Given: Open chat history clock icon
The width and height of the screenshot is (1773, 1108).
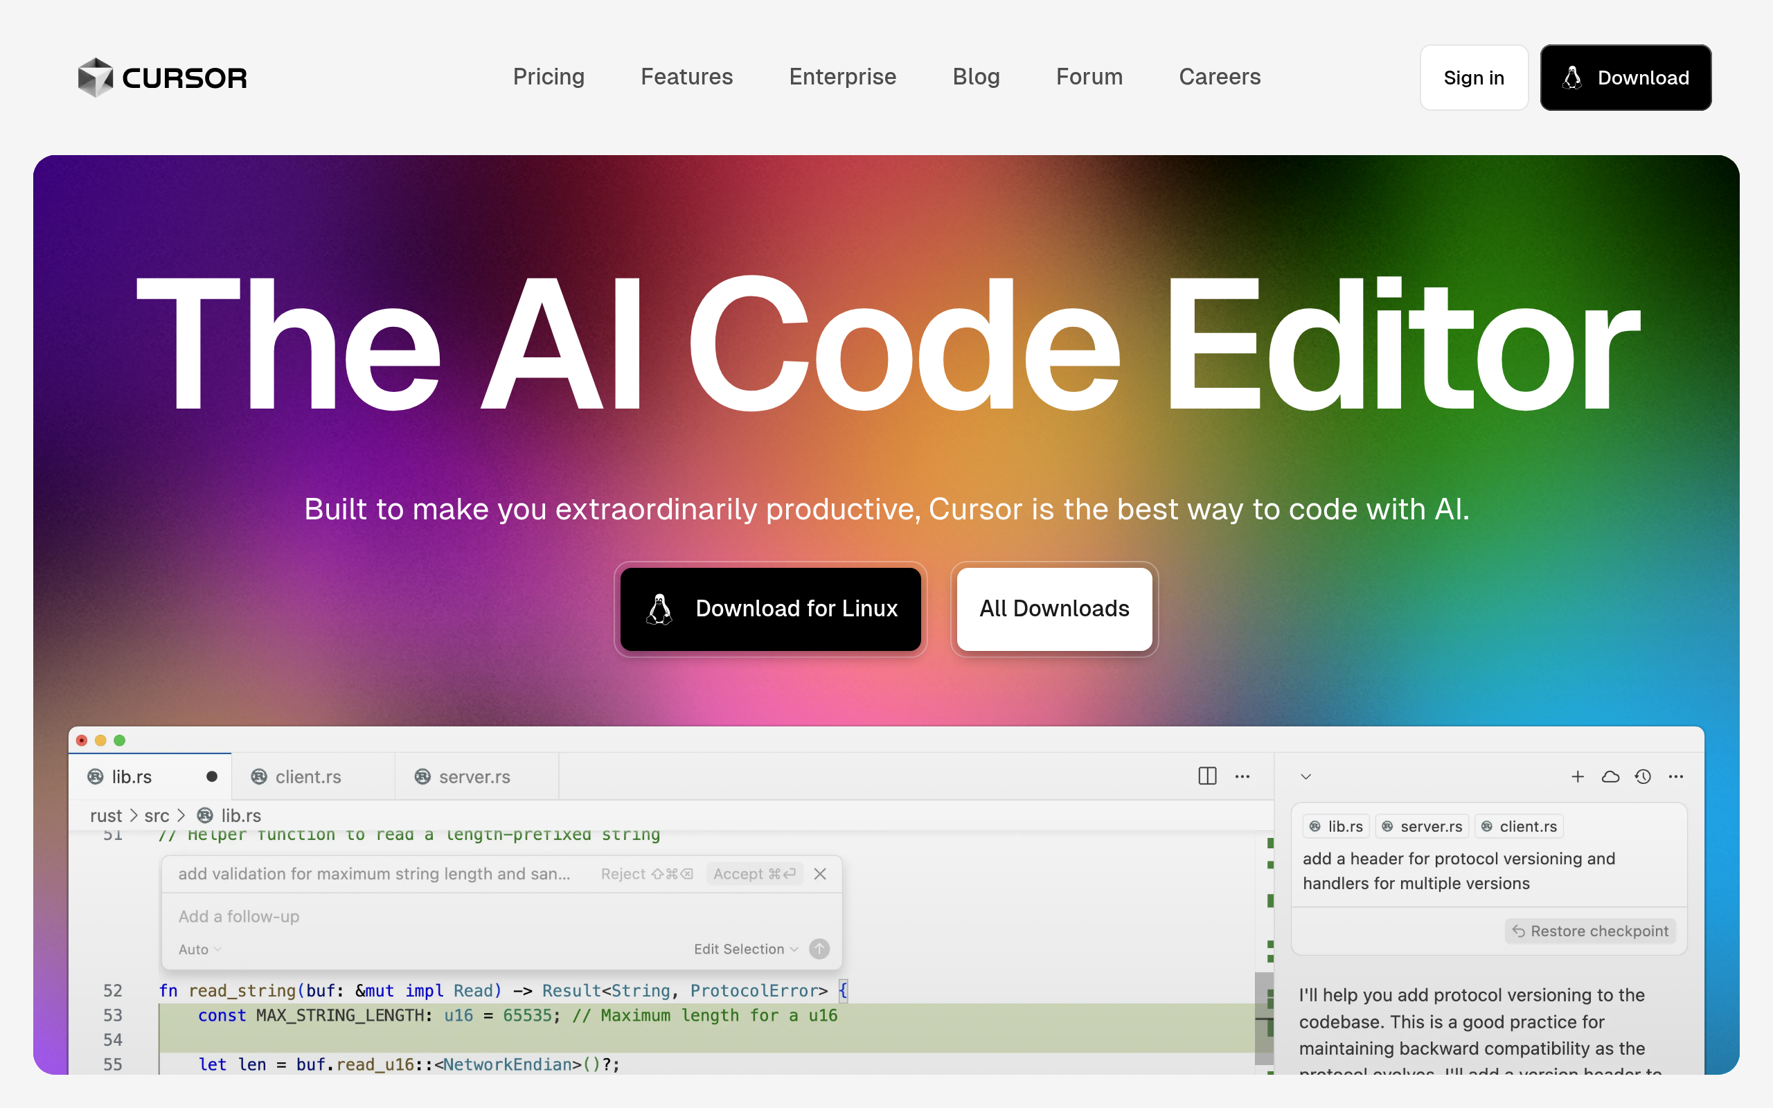Looking at the screenshot, I should point(1643,777).
